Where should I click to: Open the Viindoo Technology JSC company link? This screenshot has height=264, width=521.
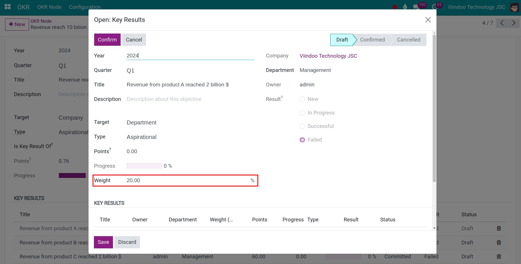coord(328,56)
